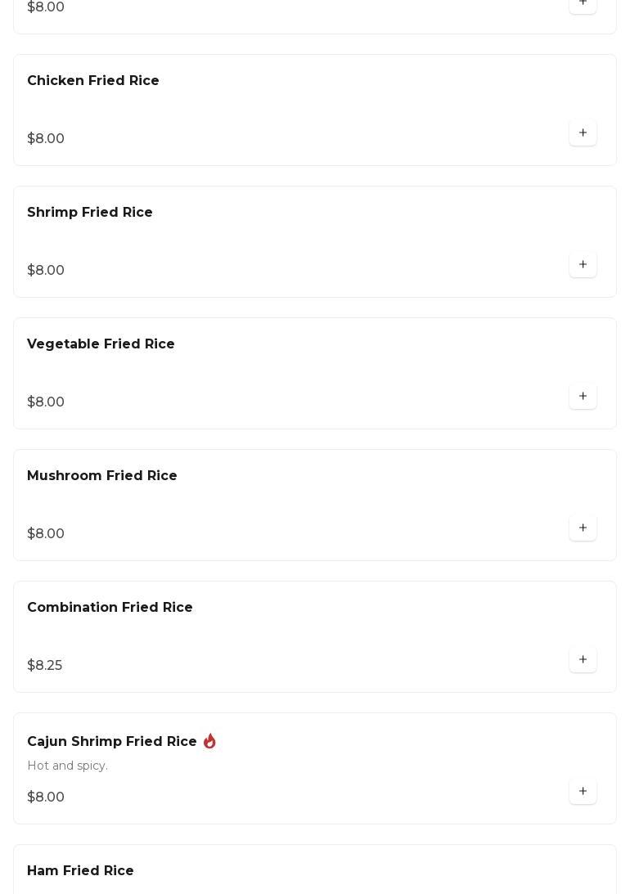Open the Combination Fried Rice title
The height and width of the screenshot is (894, 630).
point(110,608)
